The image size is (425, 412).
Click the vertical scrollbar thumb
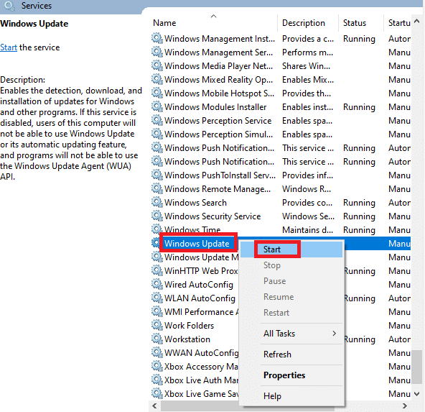point(417,367)
